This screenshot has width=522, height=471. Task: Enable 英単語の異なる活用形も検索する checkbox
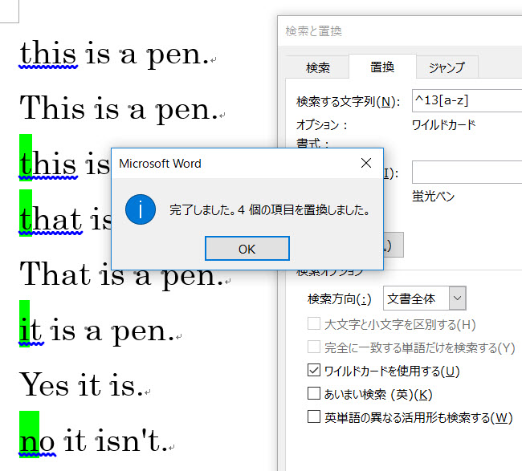[315, 416]
